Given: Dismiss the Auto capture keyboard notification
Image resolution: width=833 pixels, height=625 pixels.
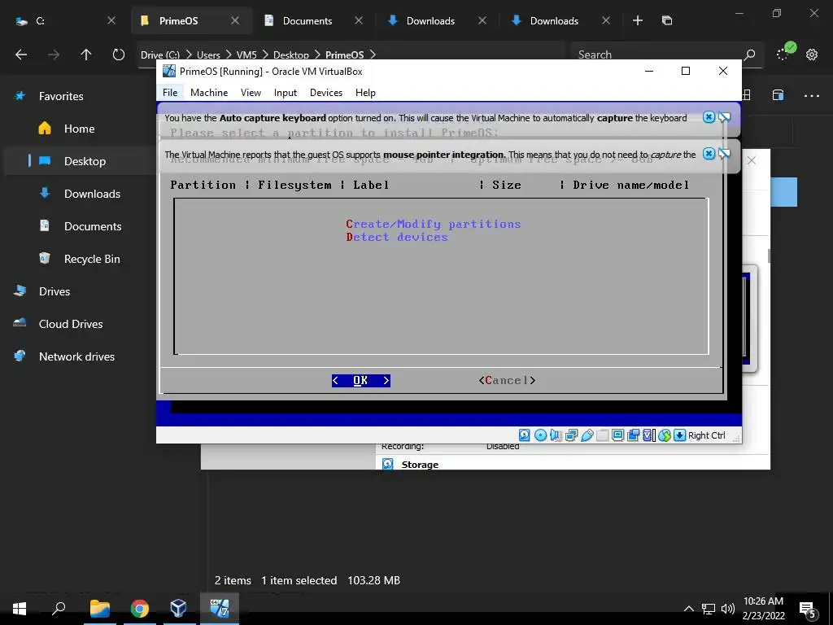Looking at the screenshot, I should 709,117.
